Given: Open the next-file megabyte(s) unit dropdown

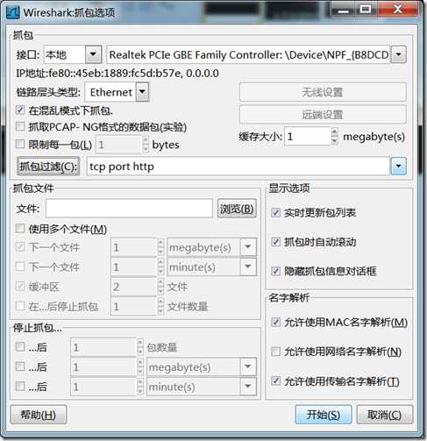Looking at the screenshot, I should click(248, 247).
